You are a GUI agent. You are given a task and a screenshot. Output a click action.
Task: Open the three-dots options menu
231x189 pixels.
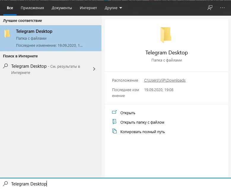point(222,8)
